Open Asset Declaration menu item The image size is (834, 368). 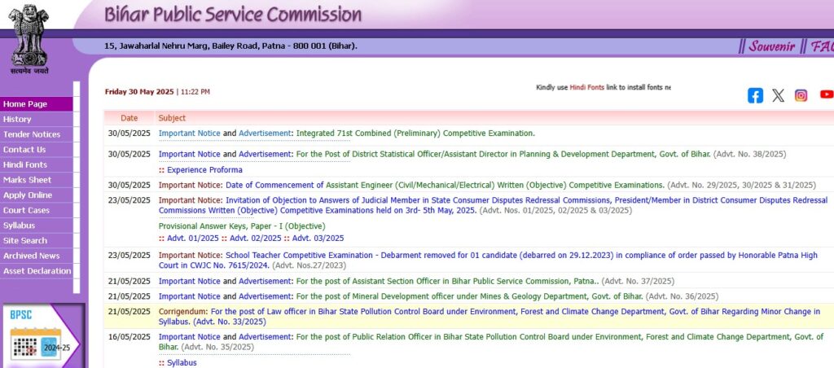pos(36,270)
